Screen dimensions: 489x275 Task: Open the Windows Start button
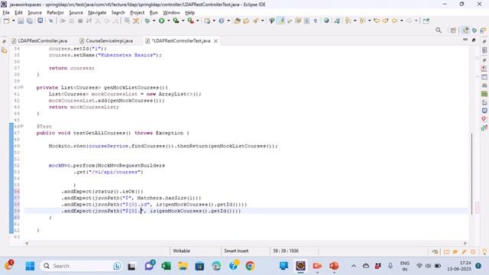point(30,266)
